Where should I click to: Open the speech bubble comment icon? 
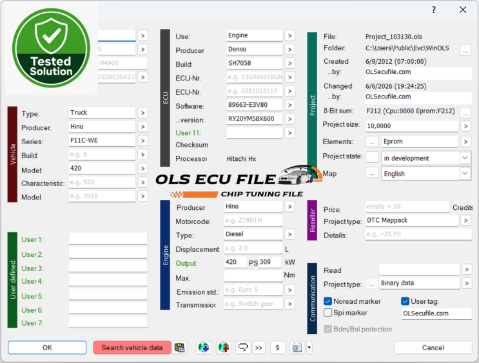pos(243,348)
